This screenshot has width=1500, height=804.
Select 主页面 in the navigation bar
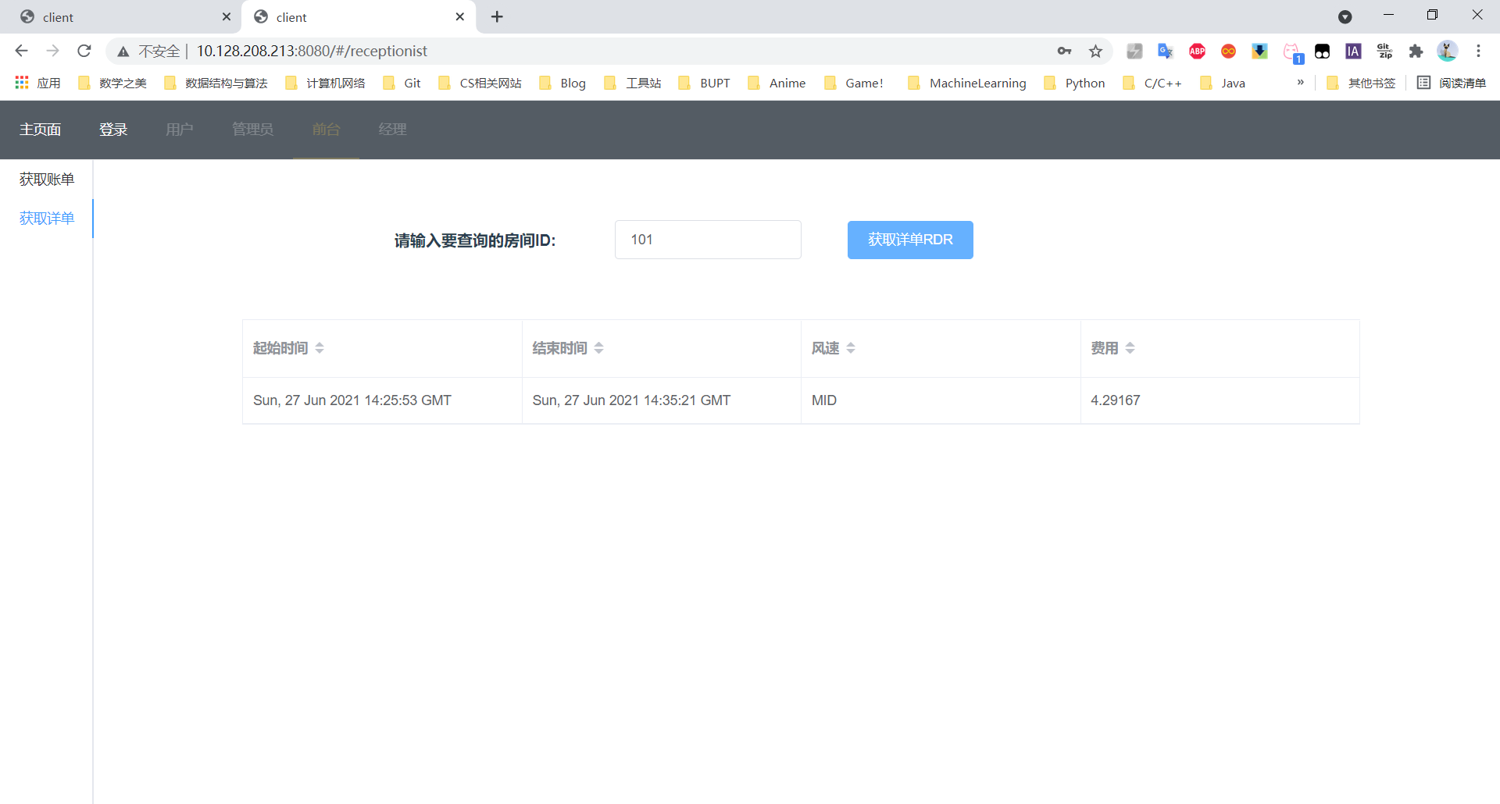point(42,129)
